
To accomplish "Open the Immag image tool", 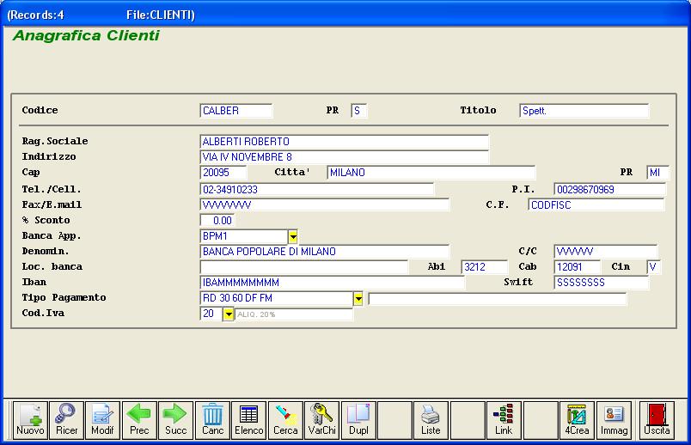I will tap(614, 420).
